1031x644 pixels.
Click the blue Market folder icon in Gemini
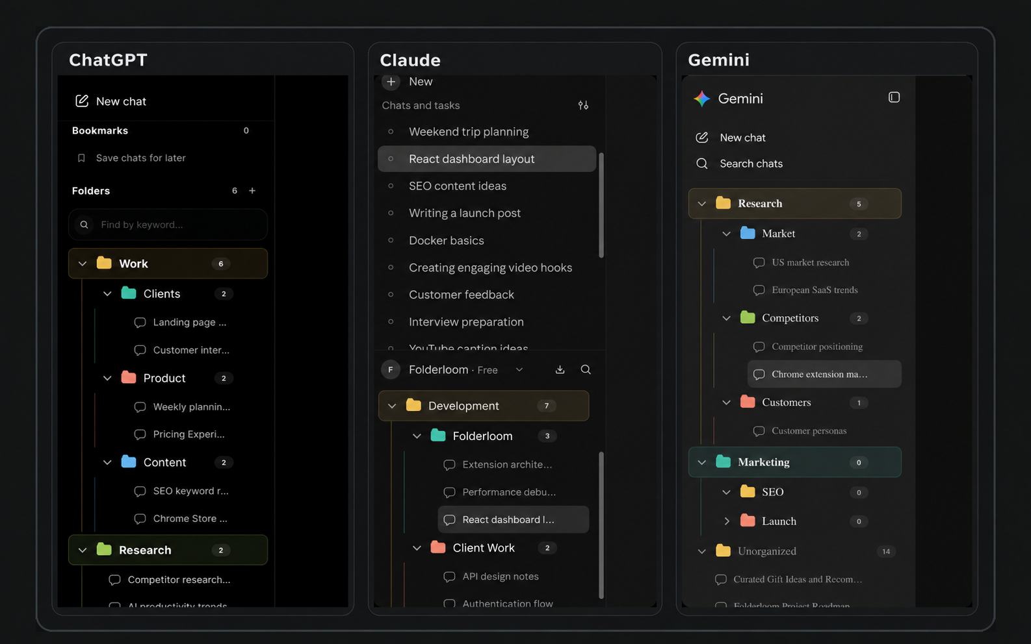[x=748, y=233]
